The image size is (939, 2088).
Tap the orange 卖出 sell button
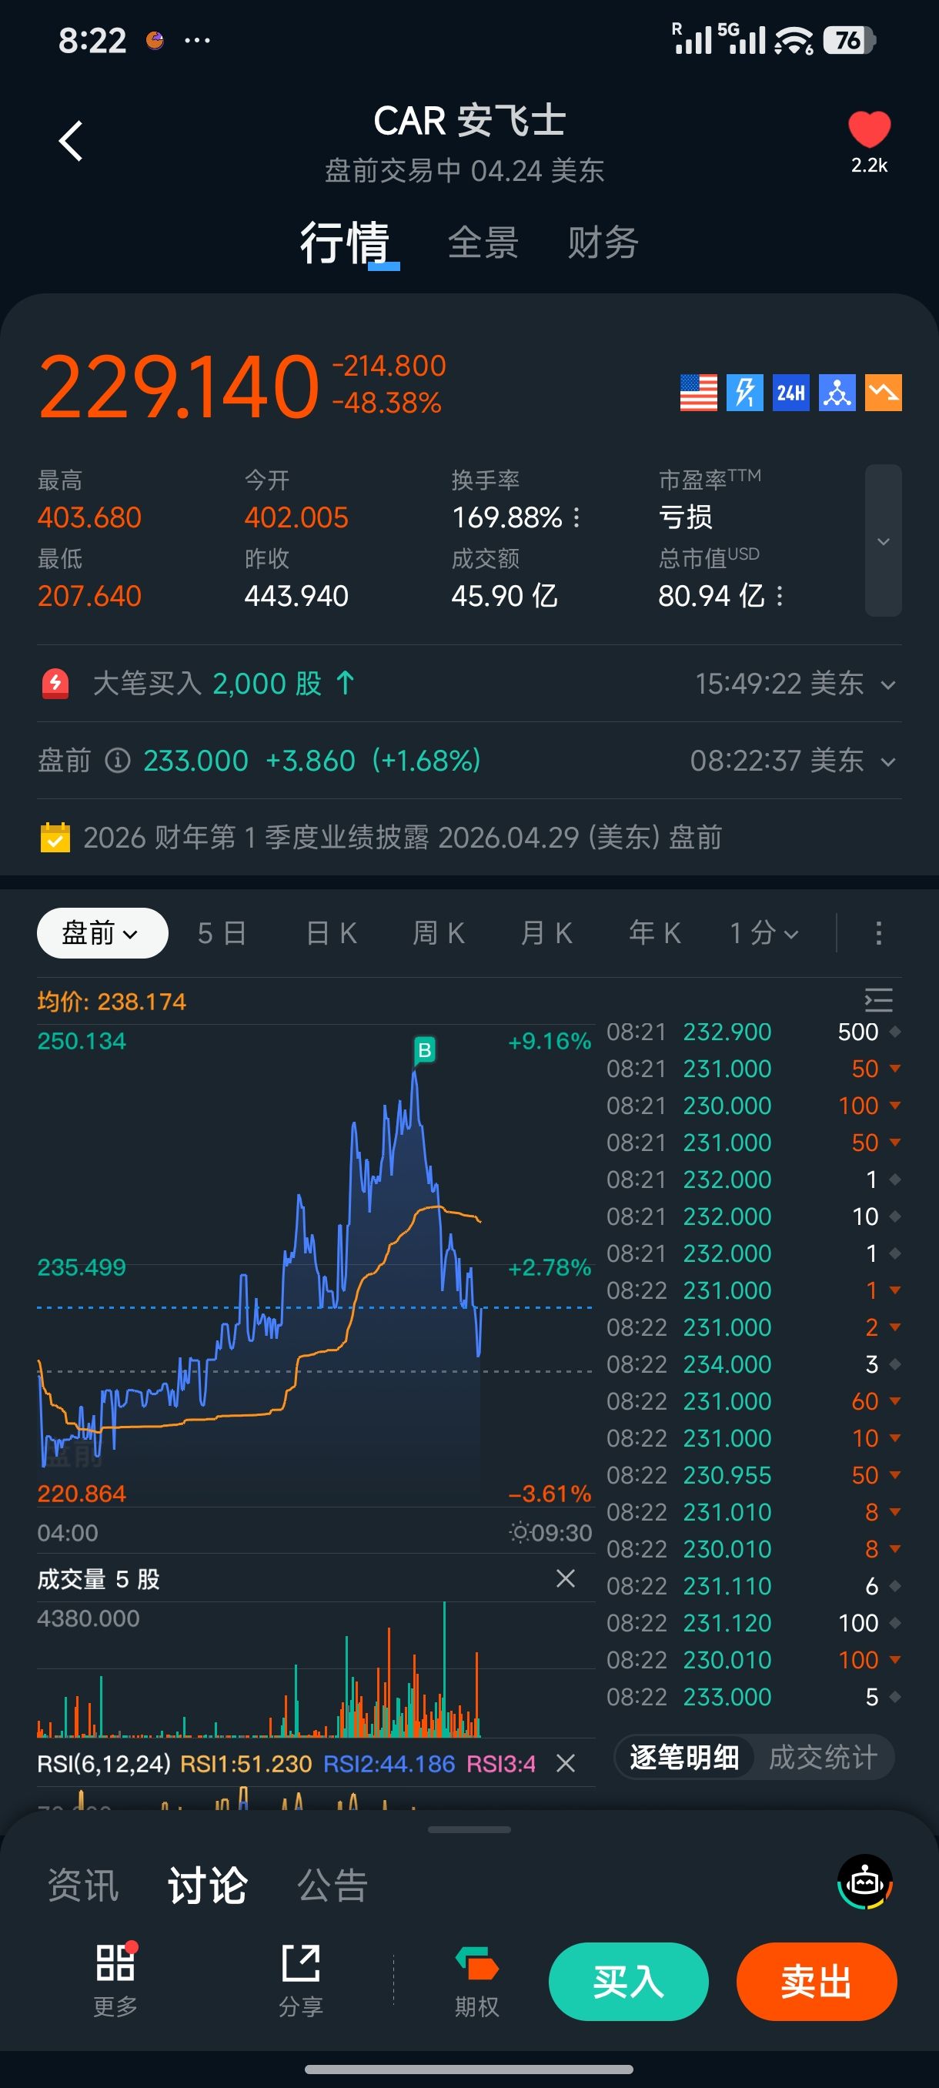[x=817, y=1981]
